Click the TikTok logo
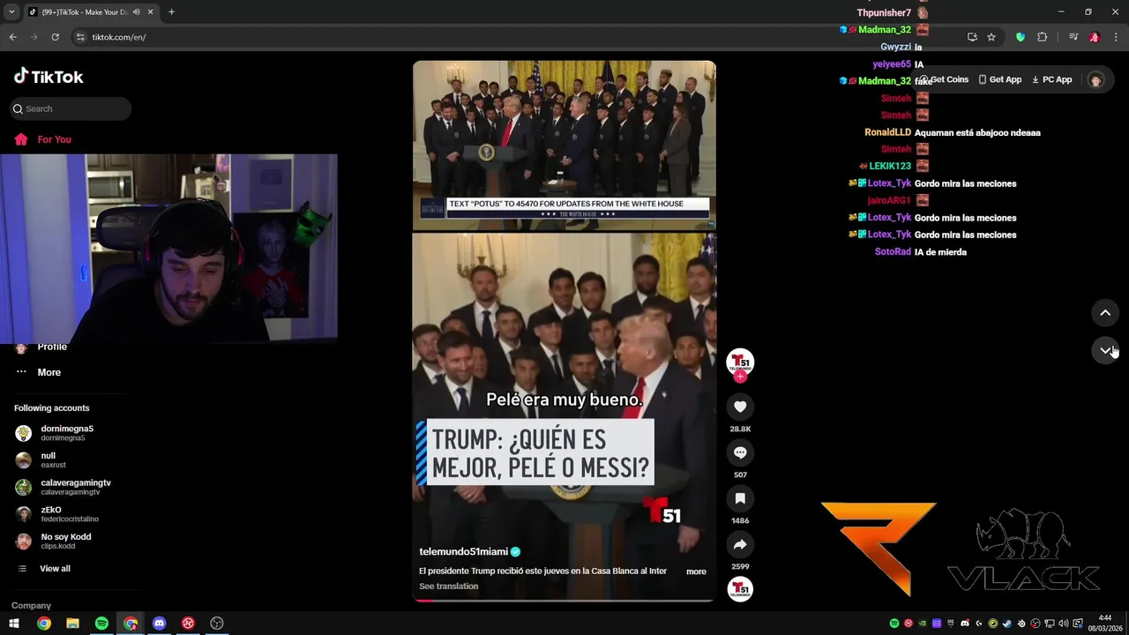This screenshot has height=635, width=1129. pos(49,77)
